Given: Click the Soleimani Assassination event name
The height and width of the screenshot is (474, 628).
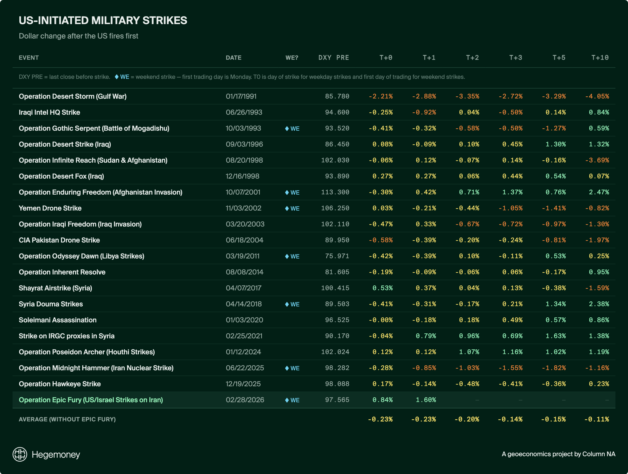Looking at the screenshot, I should [58, 320].
